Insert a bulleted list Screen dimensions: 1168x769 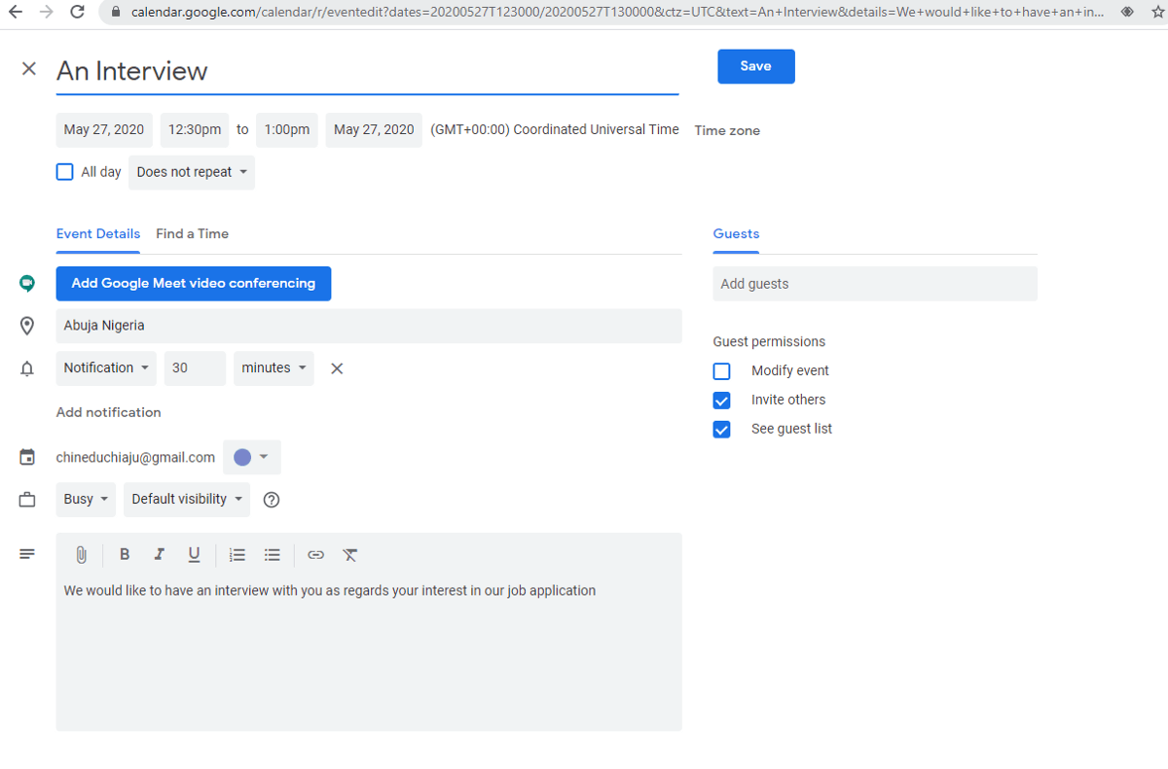272,554
